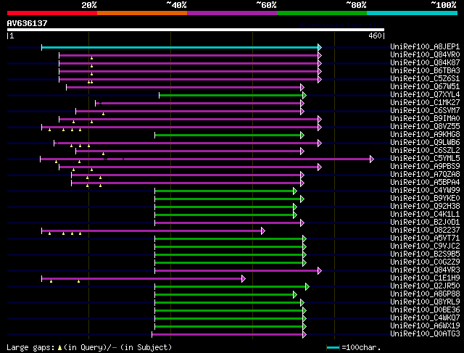The height and width of the screenshot is (353, 464).
Task: Select the UniRef100_A9PBS9 label
Action: tap(425, 167)
